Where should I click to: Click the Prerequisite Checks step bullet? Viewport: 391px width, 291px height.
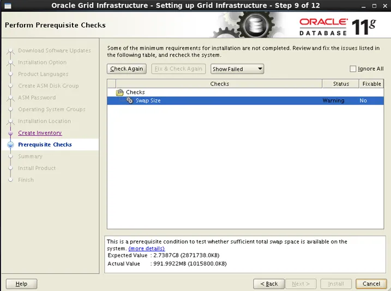click(10, 145)
